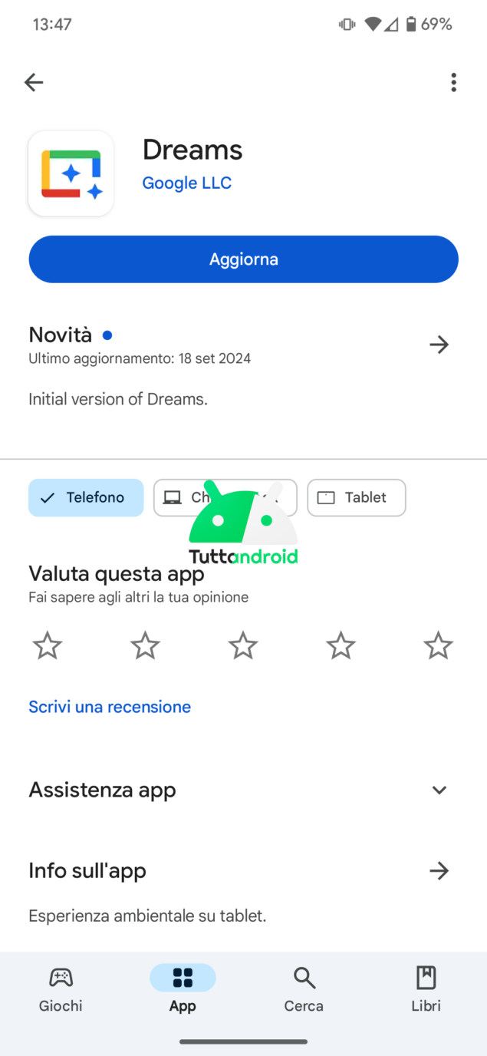
Task: Open the Google LLC developer link
Action: (x=187, y=183)
